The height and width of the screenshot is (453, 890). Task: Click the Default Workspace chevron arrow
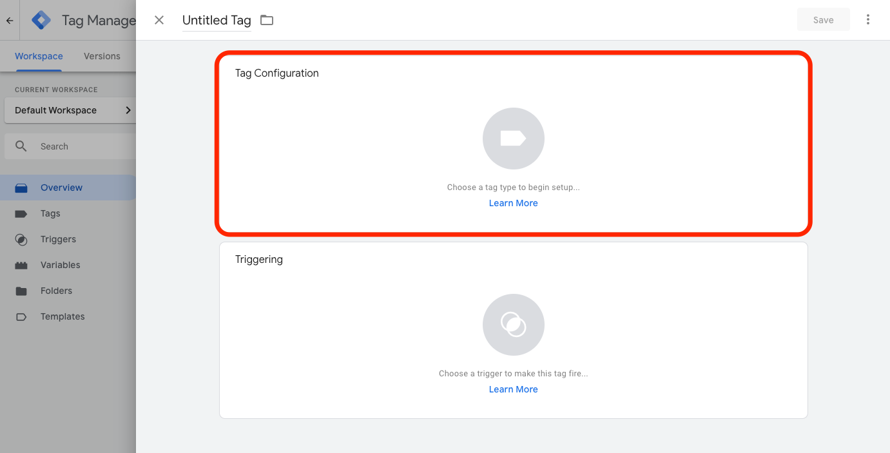point(128,110)
